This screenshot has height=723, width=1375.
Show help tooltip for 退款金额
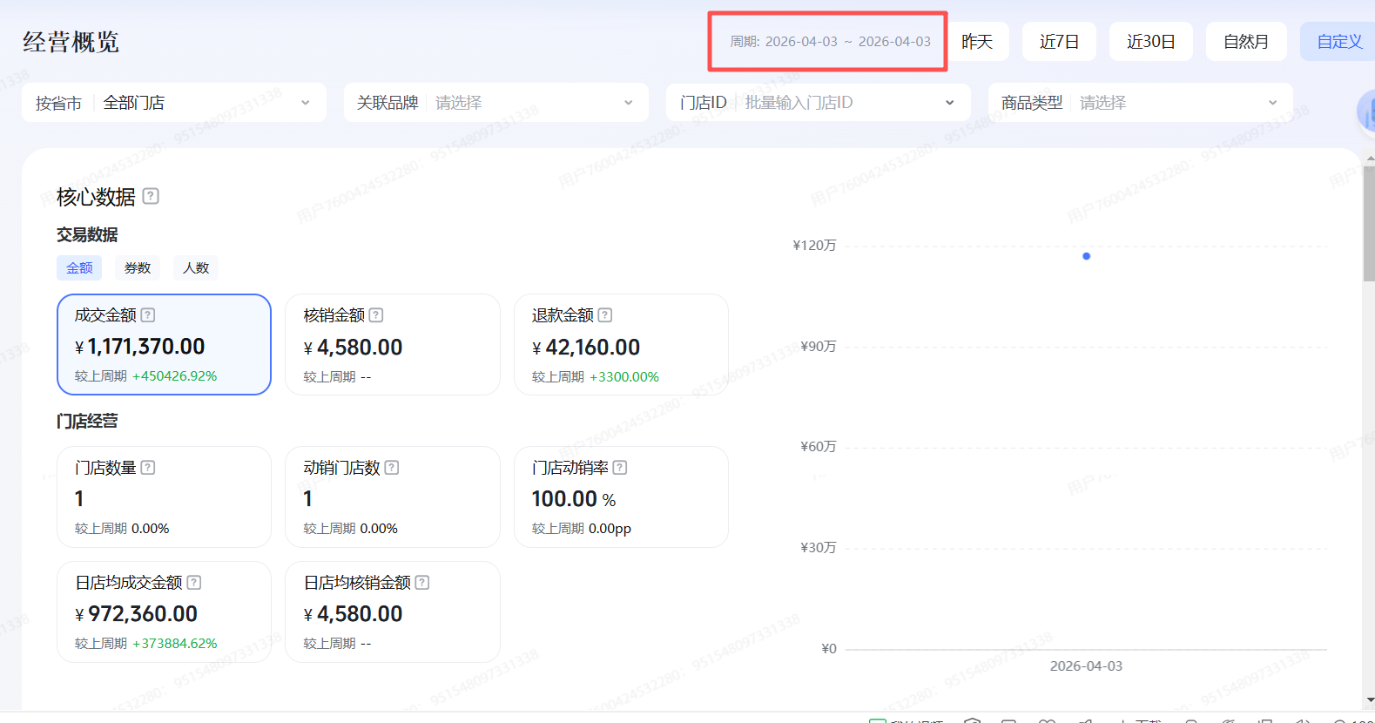(x=605, y=314)
